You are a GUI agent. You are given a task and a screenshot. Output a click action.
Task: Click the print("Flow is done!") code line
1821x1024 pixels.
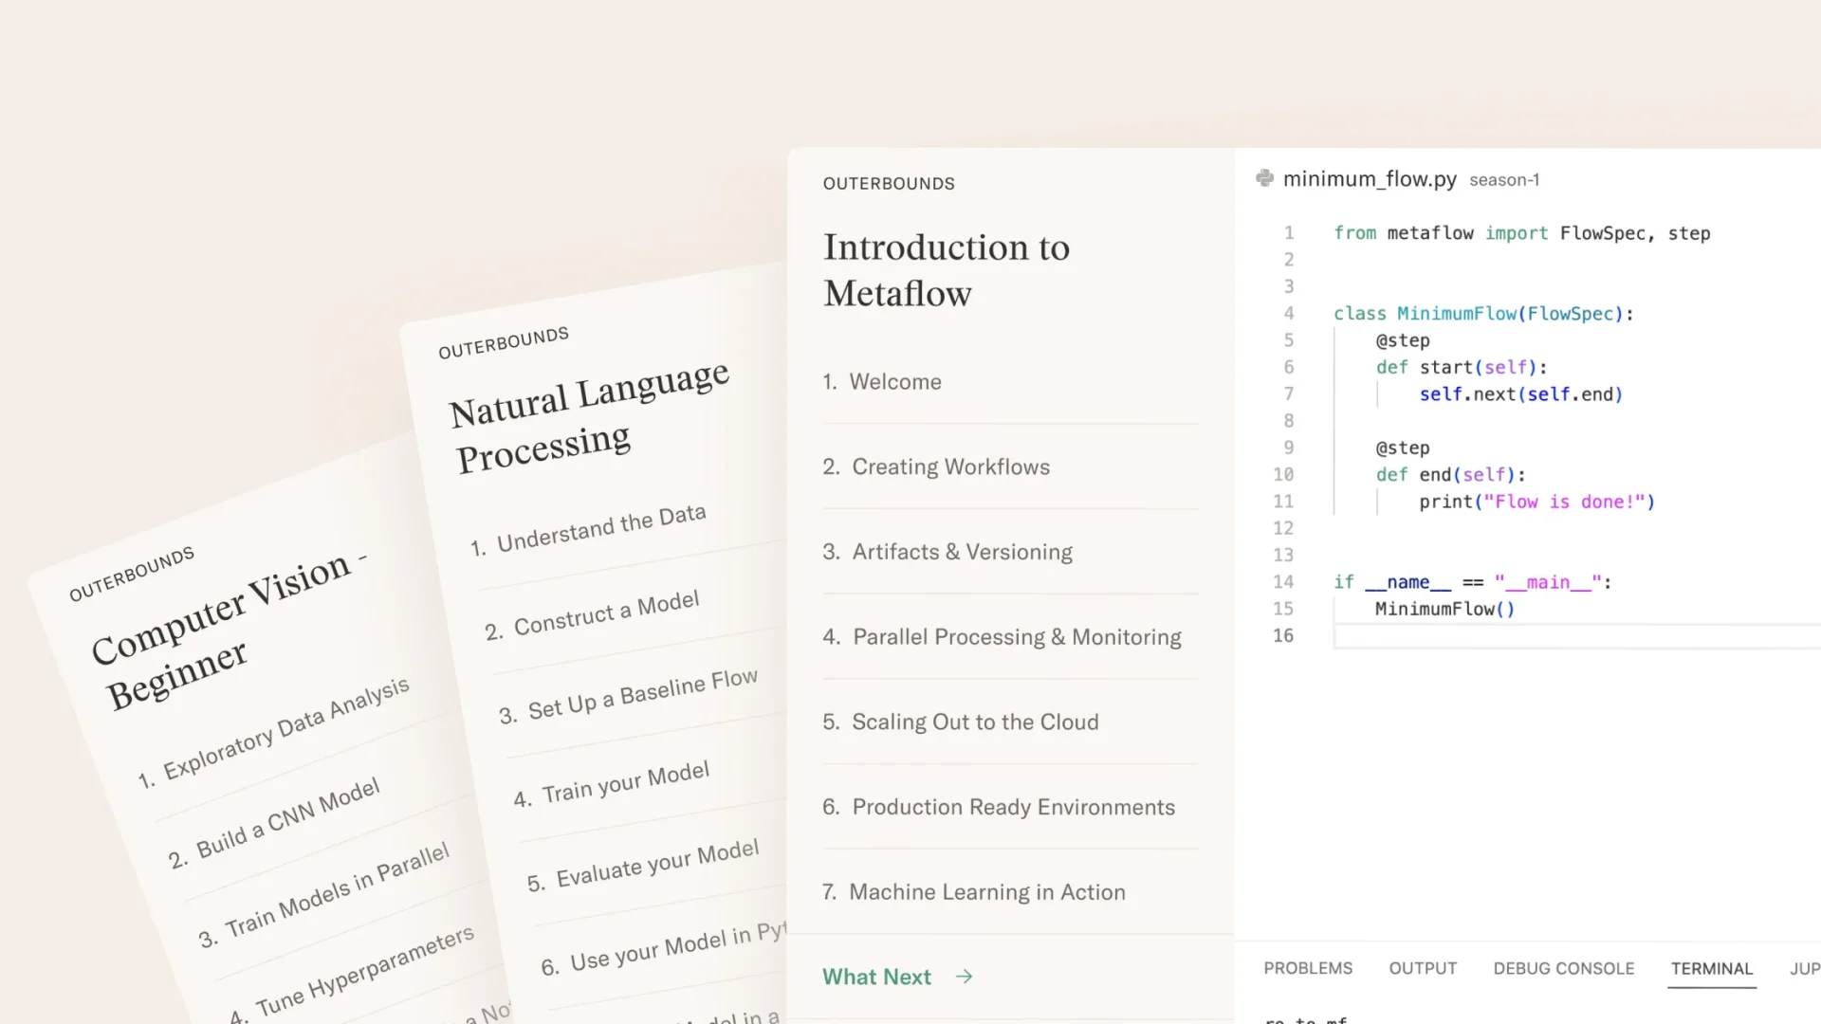pos(1536,502)
